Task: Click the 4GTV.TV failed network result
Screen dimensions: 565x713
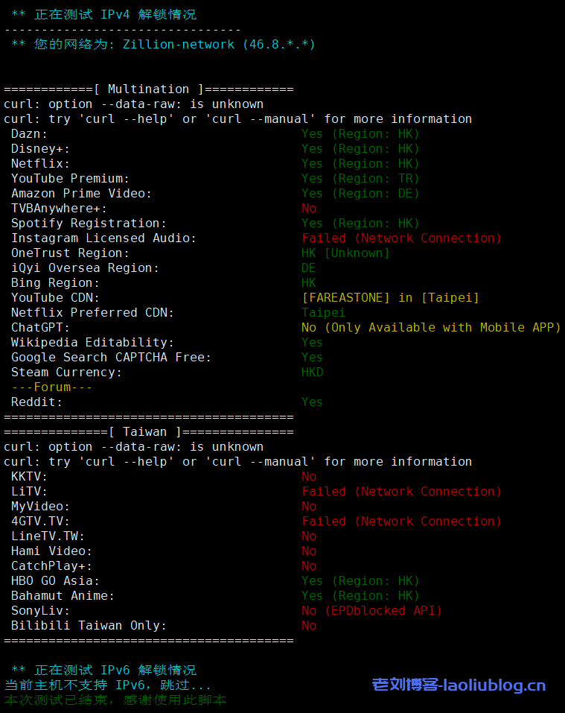Action: (401, 522)
